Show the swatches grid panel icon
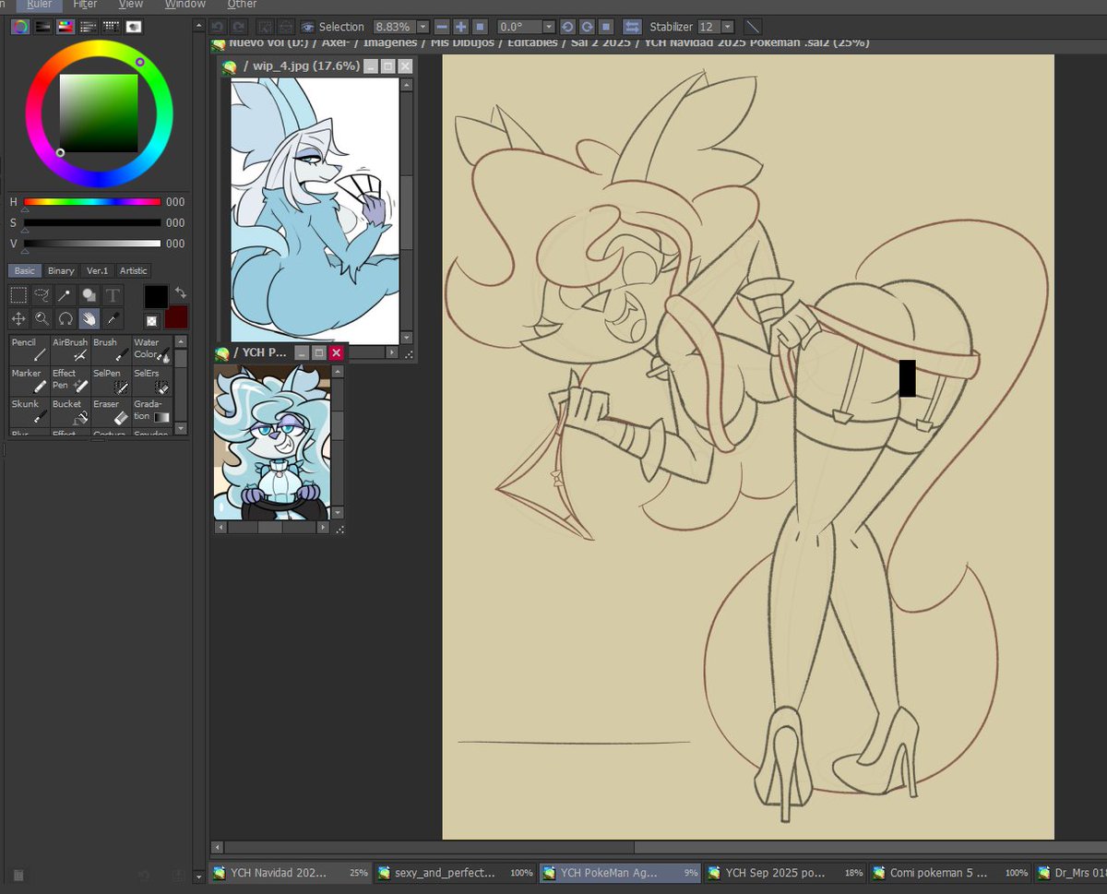The width and height of the screenshot is (1107, 894). [x=111, y=27]
